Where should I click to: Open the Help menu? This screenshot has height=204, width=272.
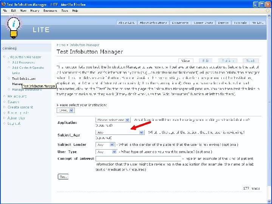pyautogui.click(x=75, y=11)
